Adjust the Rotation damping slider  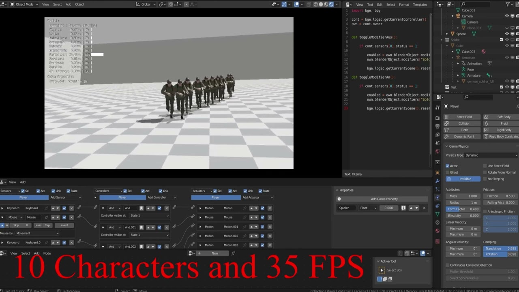pos(500,254)
